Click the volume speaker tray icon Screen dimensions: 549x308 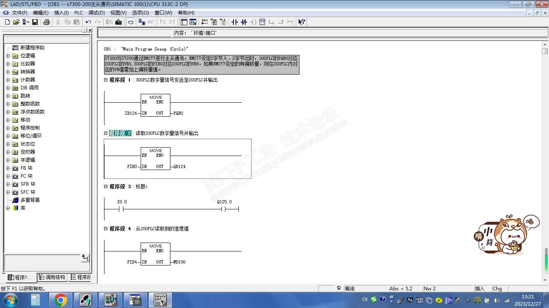pyautogui.click(x=496, y=300)
